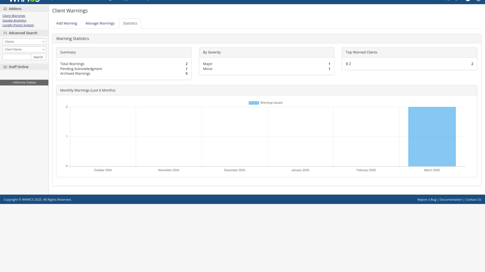Open the Clients search type dropdown
Screen dimensions: 485x272
pos(24,42)
